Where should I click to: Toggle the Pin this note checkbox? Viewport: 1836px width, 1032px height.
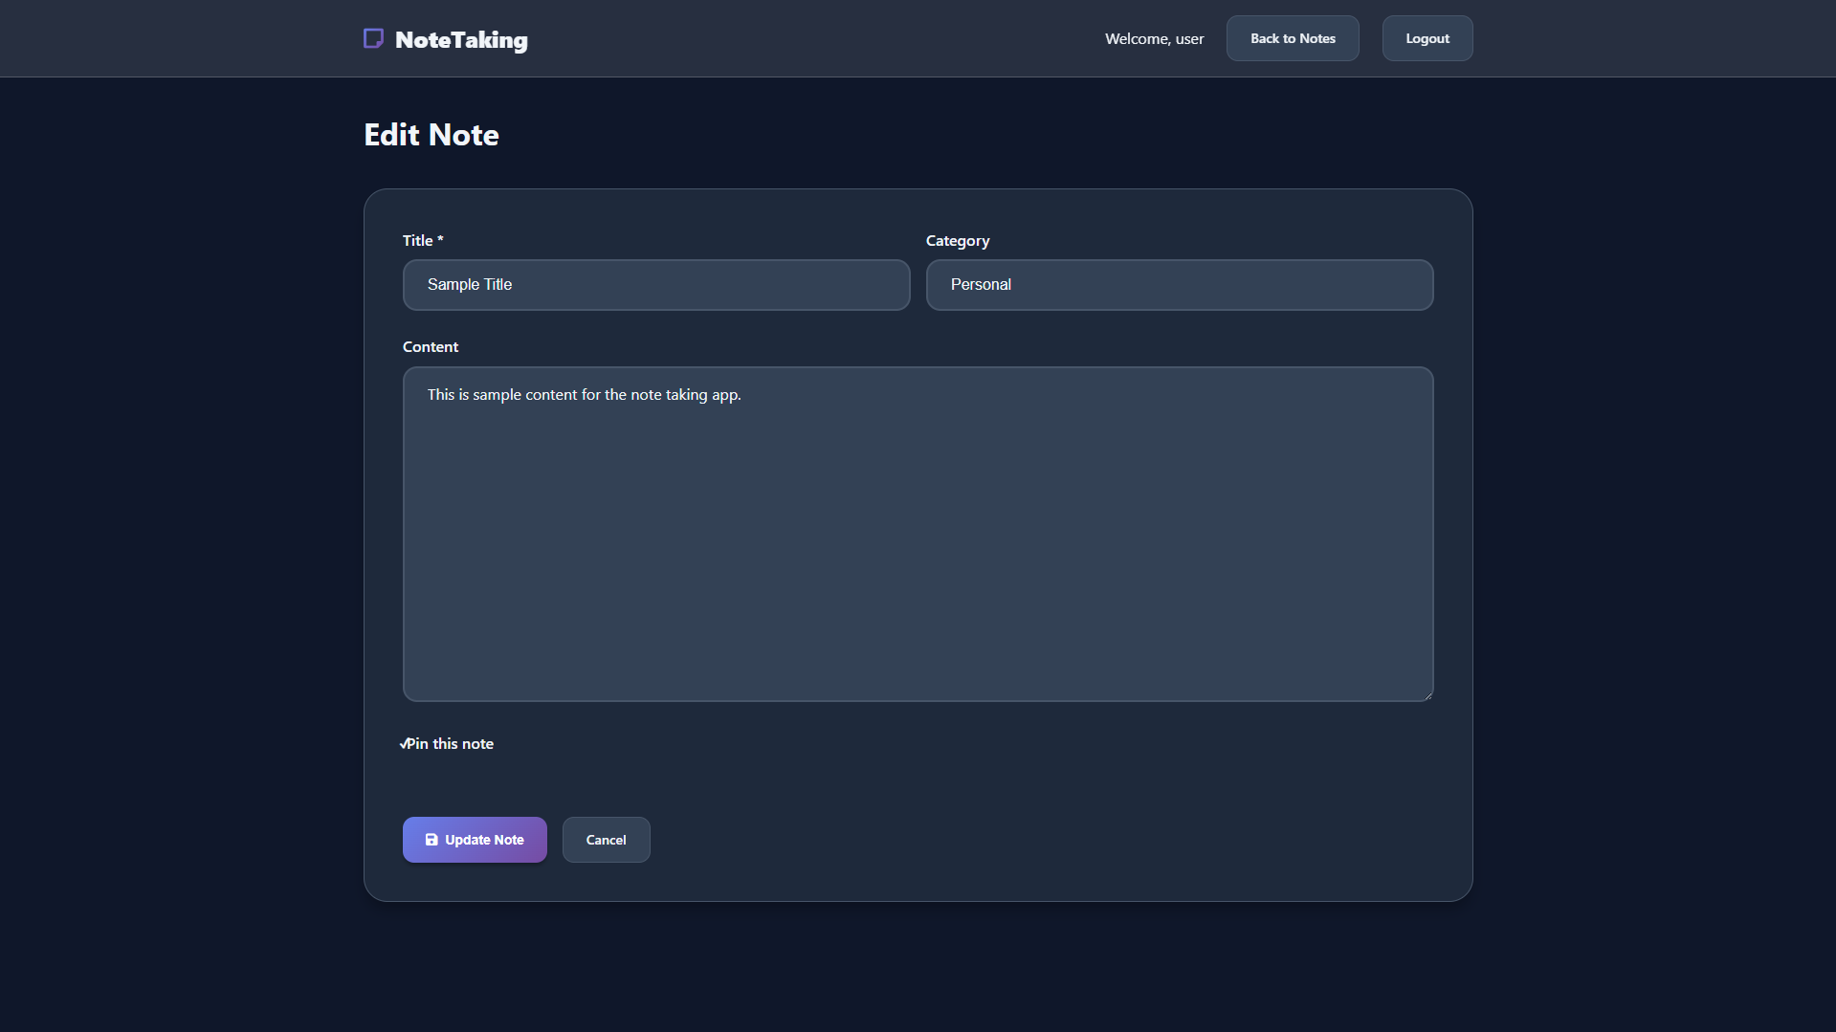(404, 744)
